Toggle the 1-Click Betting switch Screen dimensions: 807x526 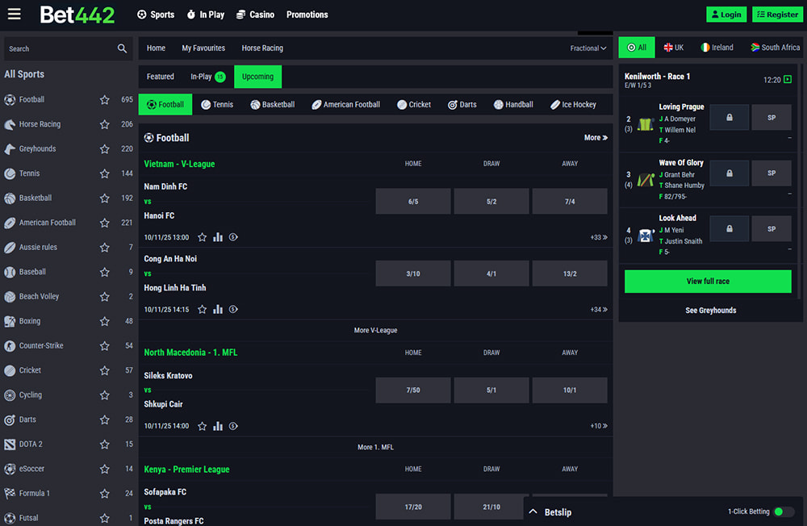tap(783, 512)
